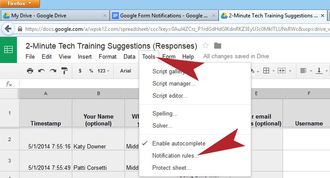The image size is (330, 178).
Task: Format as currency with the $ button
Action: [x=80, y=71]
